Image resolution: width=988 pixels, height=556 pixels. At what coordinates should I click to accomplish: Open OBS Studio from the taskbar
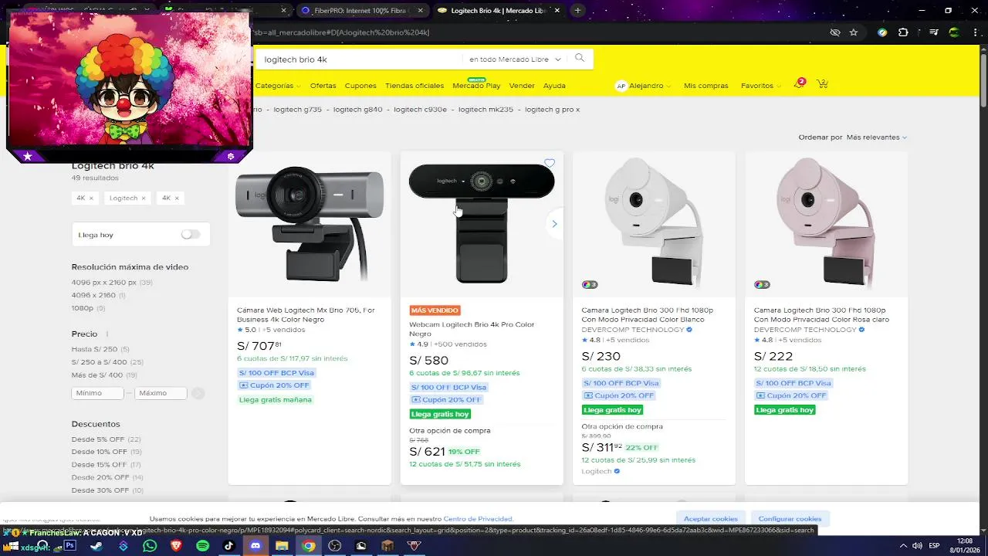click(x=334, y=545)
